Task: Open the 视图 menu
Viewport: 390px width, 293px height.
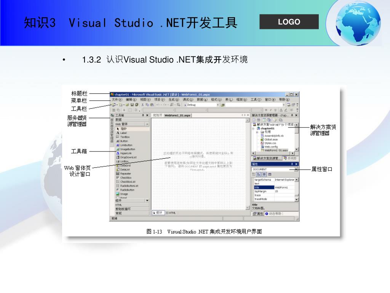Action: click(145, 100)
